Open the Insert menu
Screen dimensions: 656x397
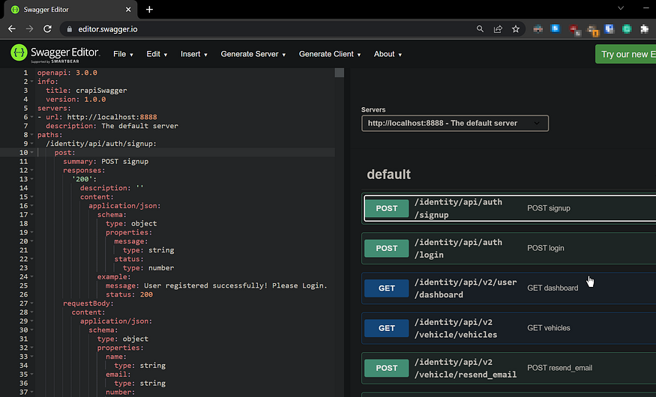(x=193, y=54)
